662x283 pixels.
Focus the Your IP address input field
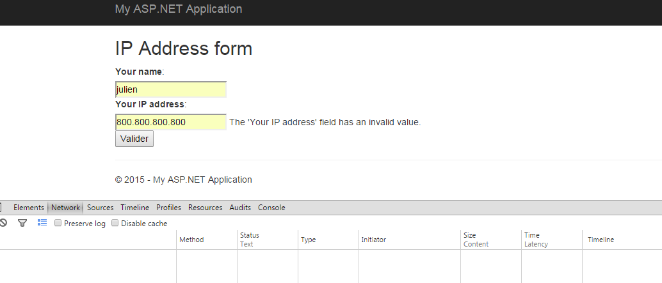170,122
